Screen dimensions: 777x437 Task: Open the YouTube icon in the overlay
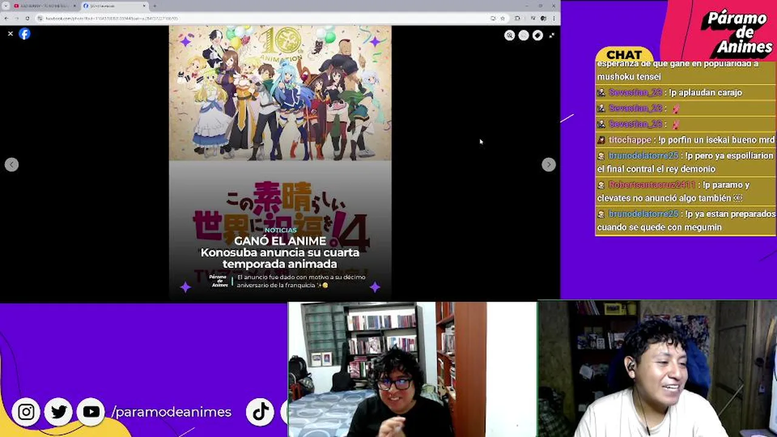(x=91, y=412)
